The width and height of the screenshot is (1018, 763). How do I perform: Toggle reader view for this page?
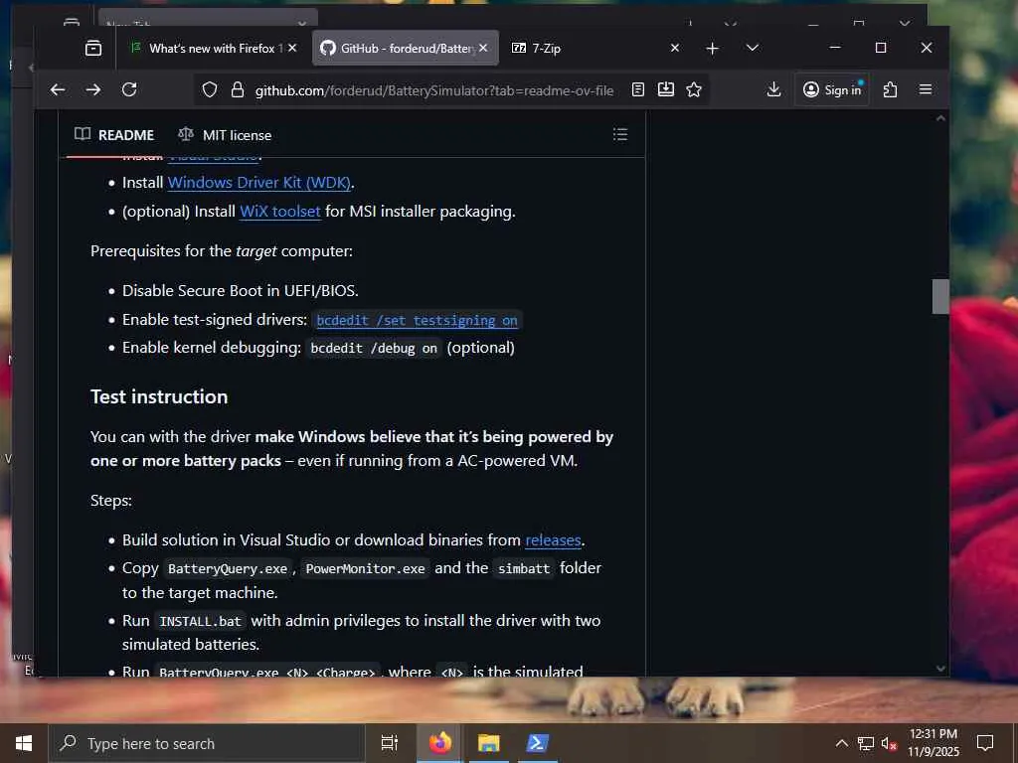[638, 89]
